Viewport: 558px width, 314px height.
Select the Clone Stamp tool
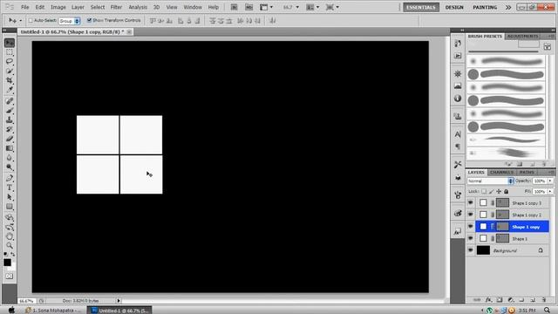[10, 120]
